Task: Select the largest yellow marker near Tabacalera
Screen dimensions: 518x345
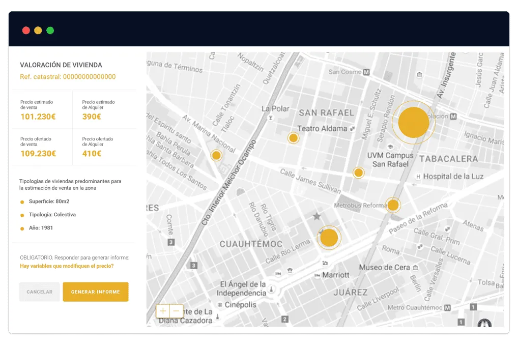Action: [413, 122]
